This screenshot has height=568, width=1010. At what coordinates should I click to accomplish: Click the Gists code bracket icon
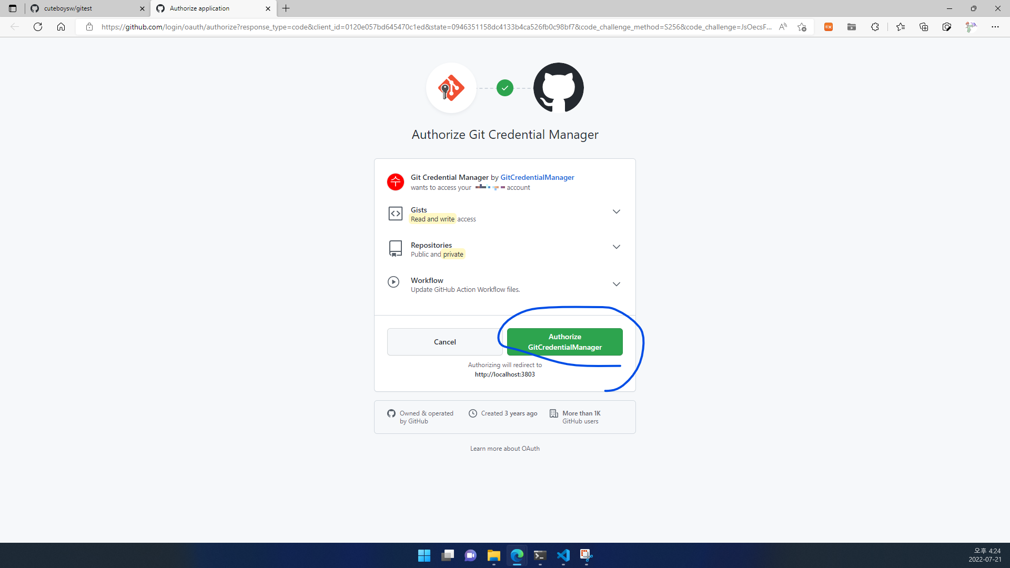[396, 213]
